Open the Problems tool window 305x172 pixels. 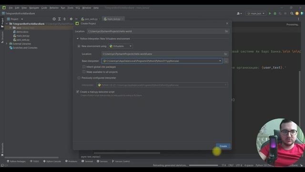click(71, 161)
